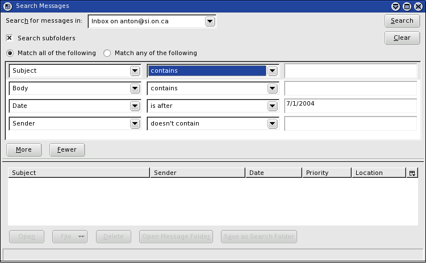Click the column picker icon in results header
Viewport: 426px width, 263px height.
[412, 173]
